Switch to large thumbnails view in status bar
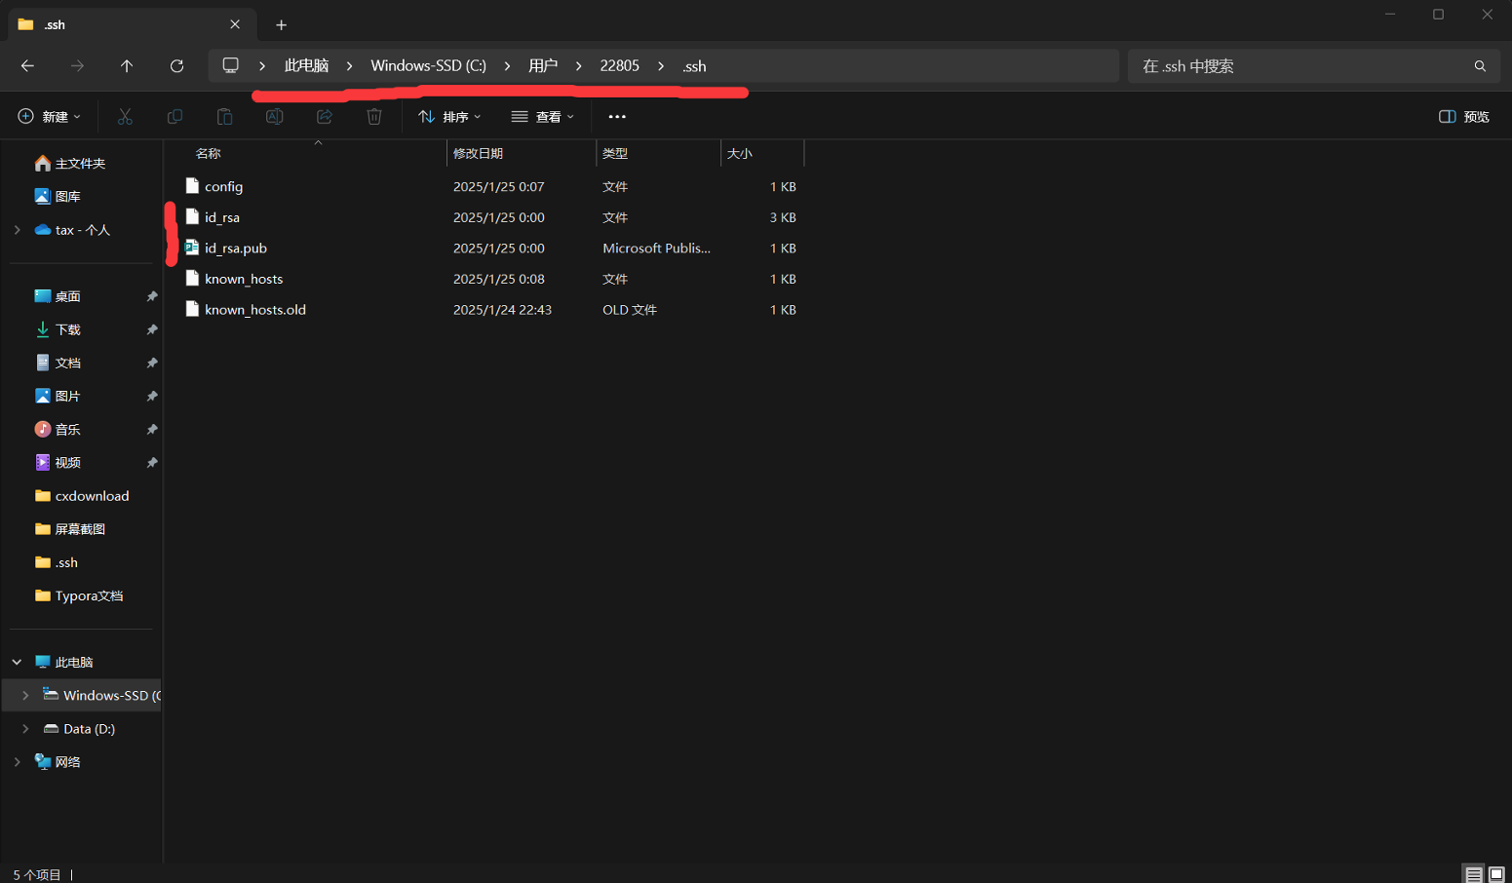This screenshot has height=883, width=1512. point(1496,874)
